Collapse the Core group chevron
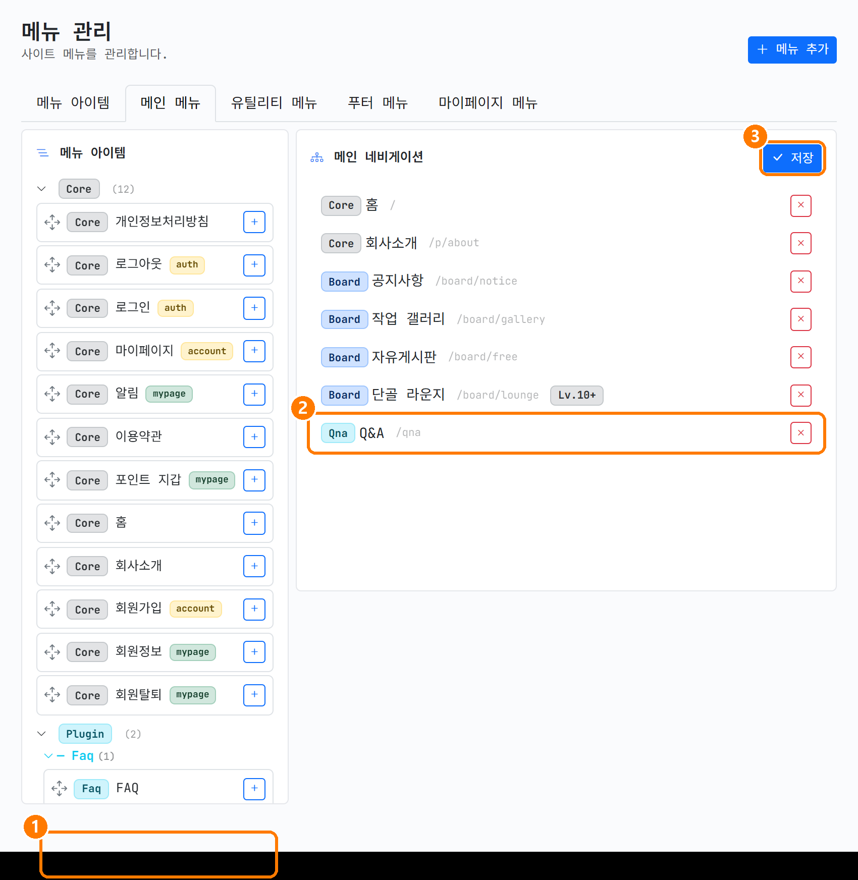 click(x=41, y=189)
